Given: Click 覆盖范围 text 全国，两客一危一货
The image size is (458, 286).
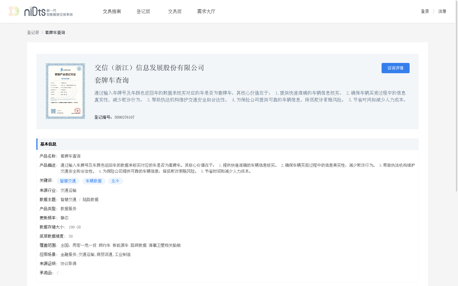Looking at the screenshot, I should [78, 245].
